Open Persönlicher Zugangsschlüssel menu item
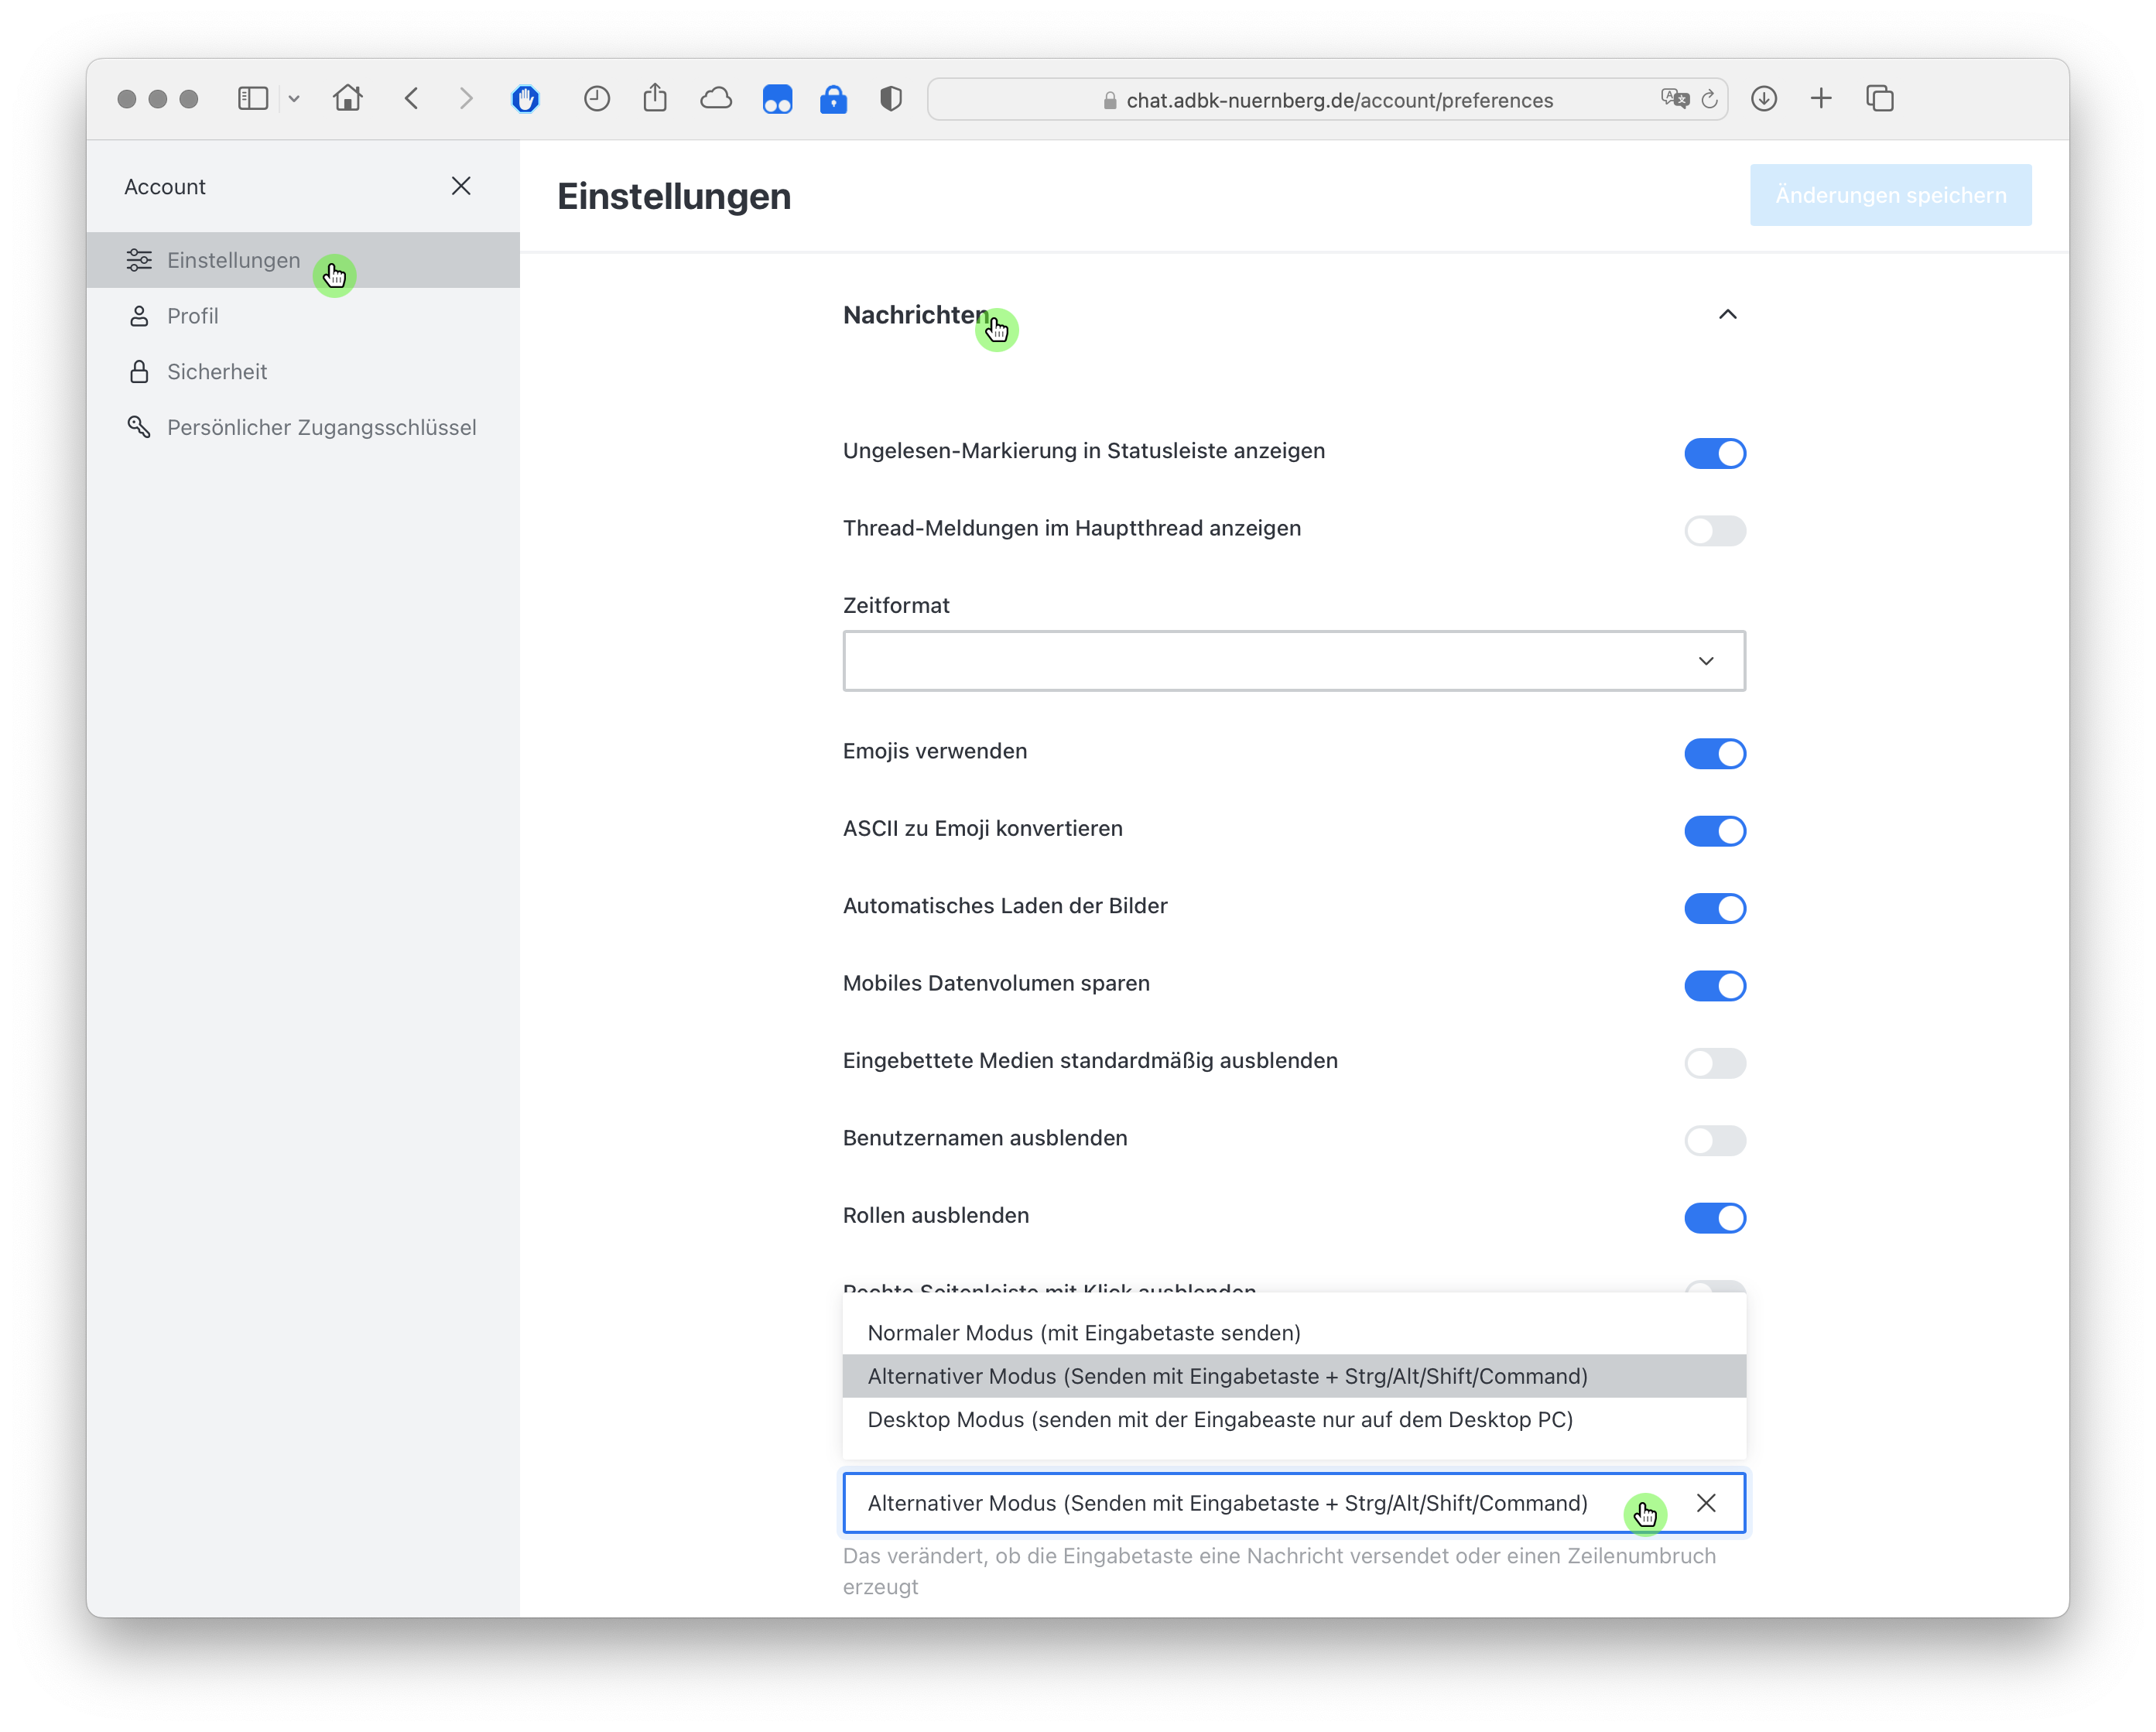 point(303,428)
